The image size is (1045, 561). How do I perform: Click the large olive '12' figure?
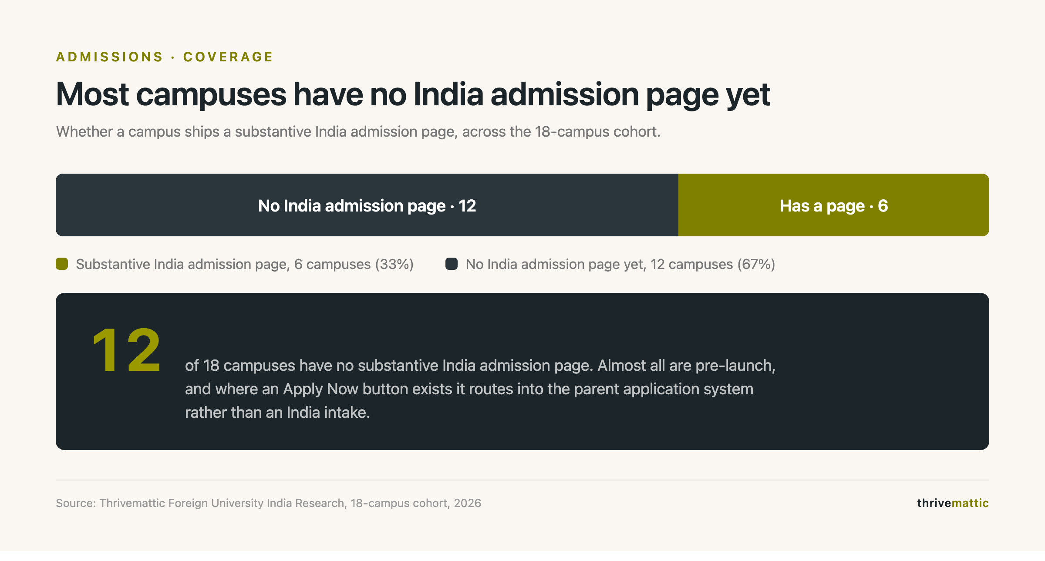tap(127, 350)
